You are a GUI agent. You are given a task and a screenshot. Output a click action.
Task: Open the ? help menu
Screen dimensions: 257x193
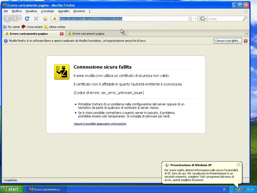click(90, 11)
